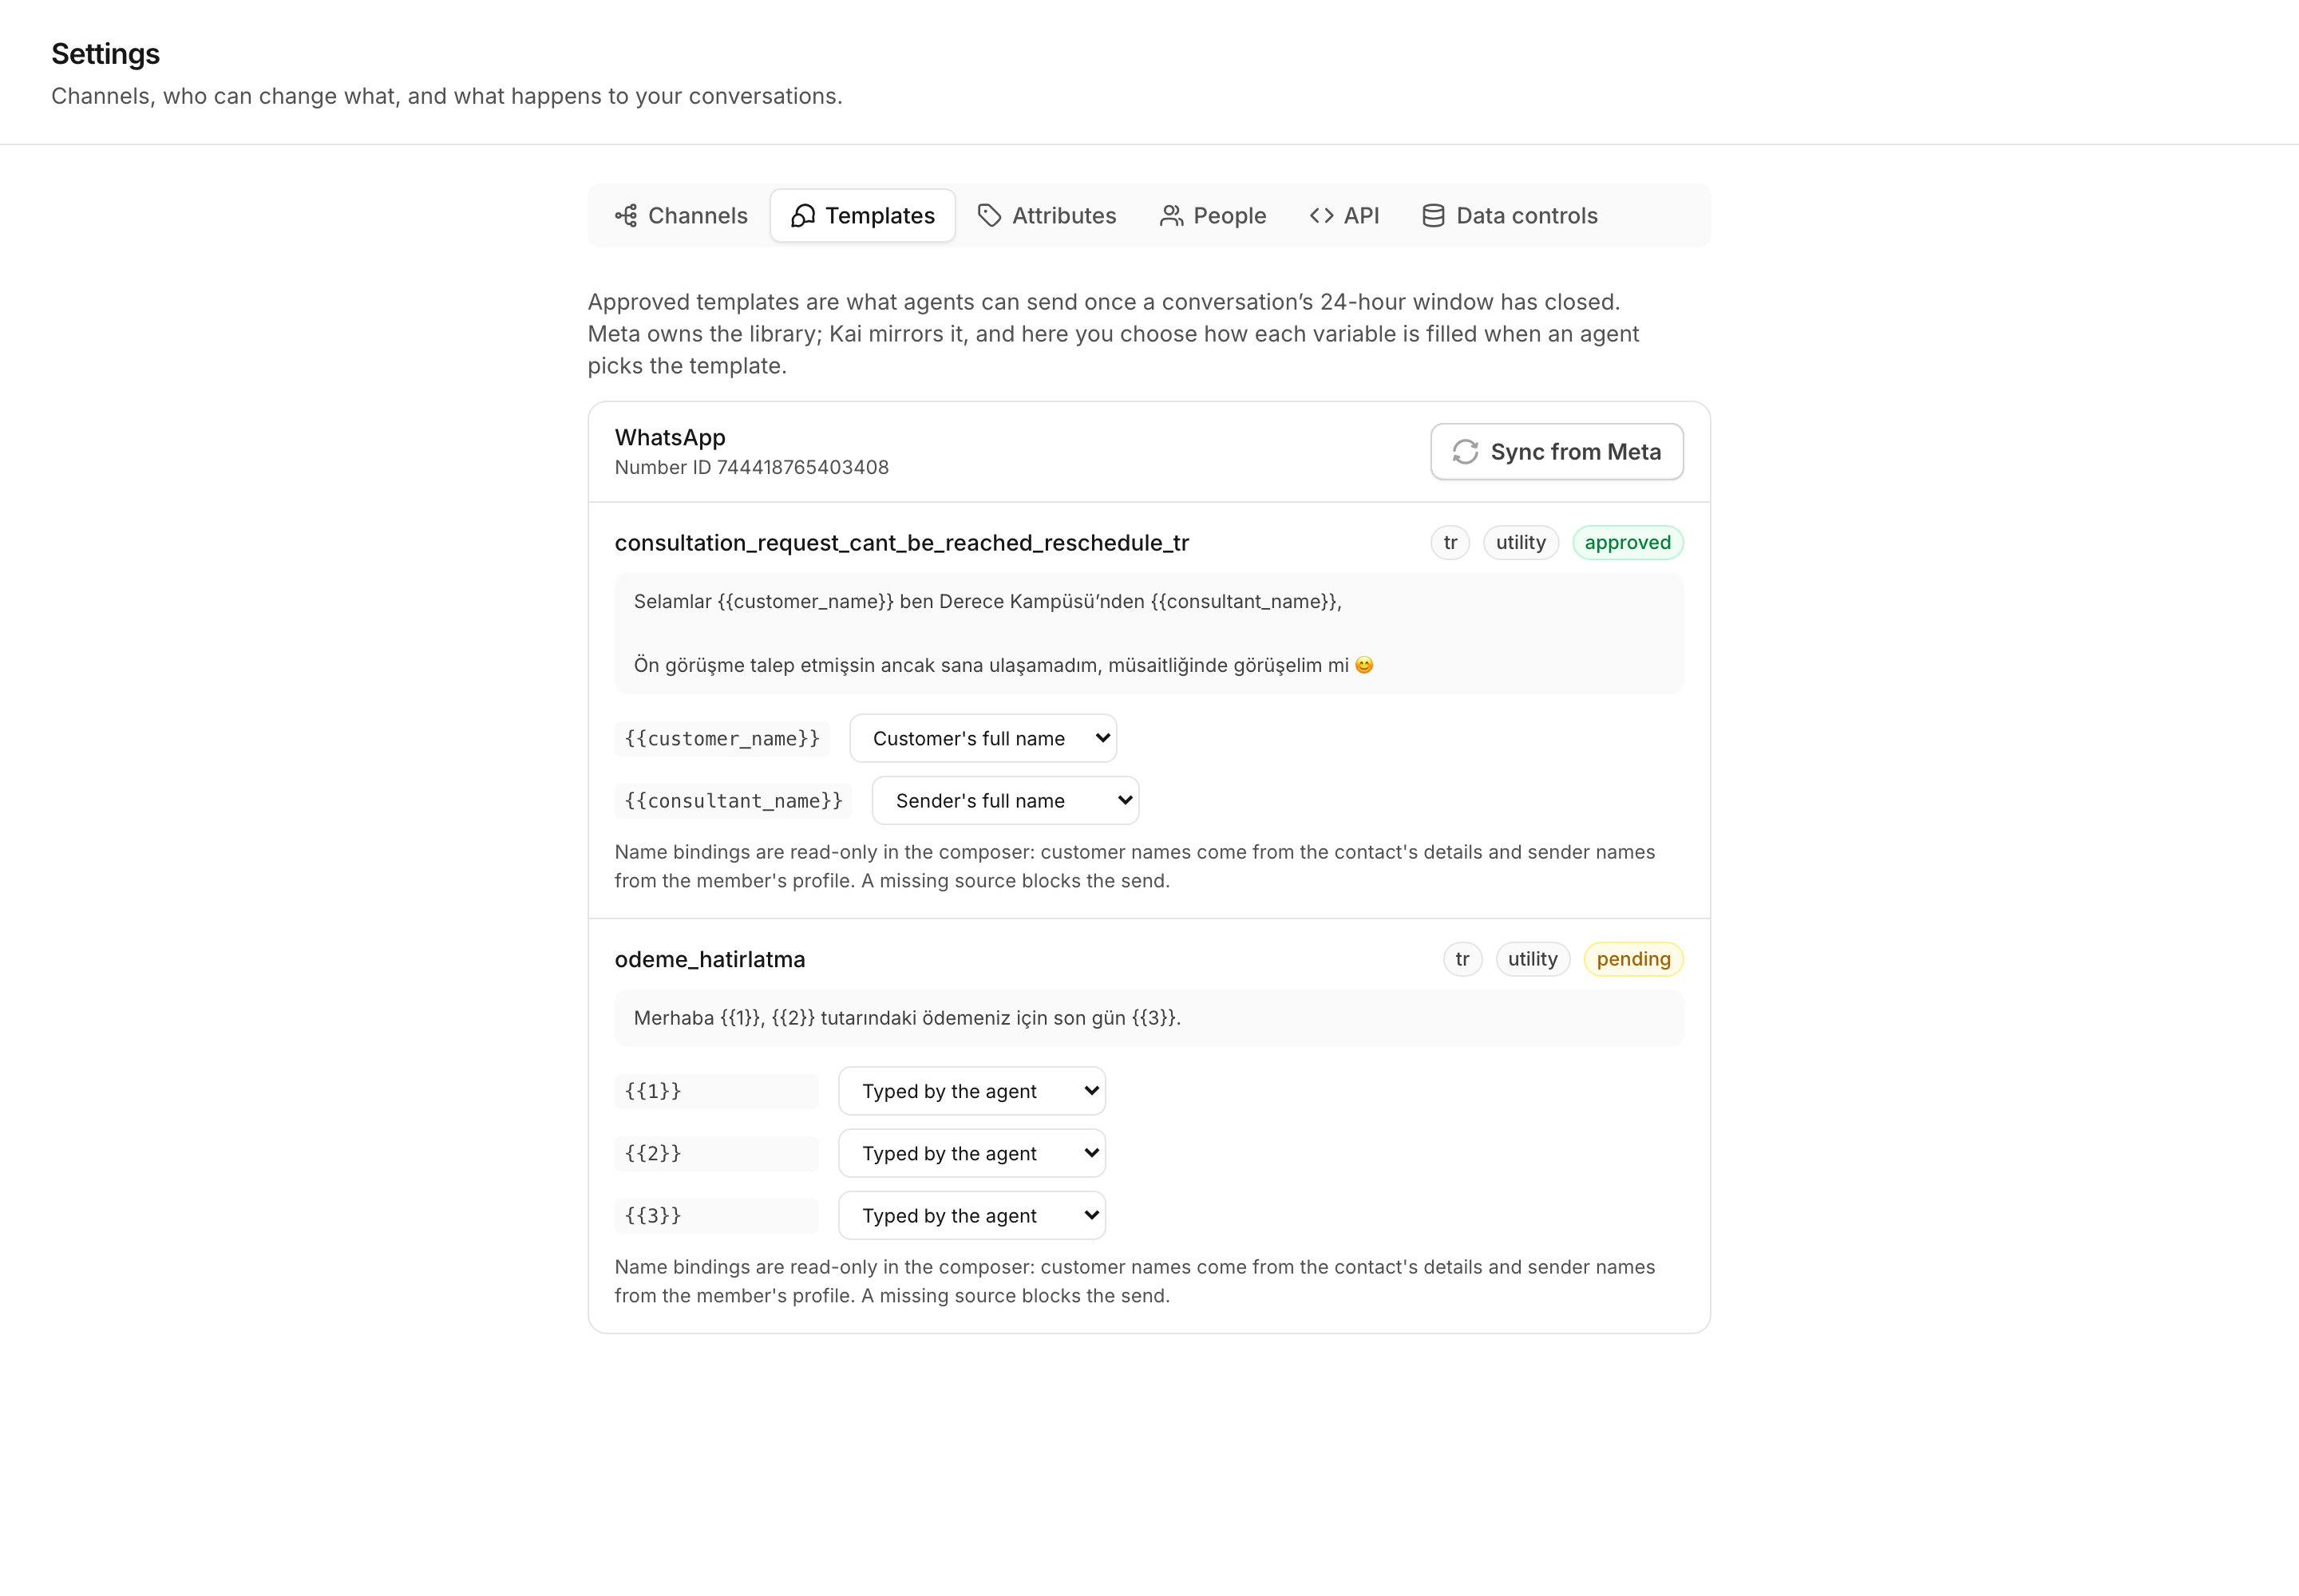
Task: Click the Channels tab icon
Action: 627,216
